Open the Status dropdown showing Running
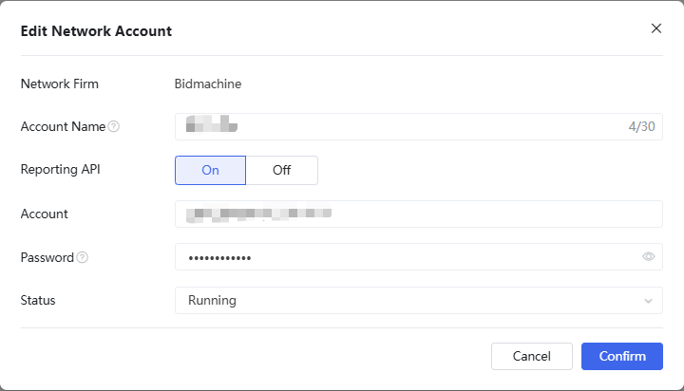The height and width of the screenshot is (391, 684). pos(408,300)
